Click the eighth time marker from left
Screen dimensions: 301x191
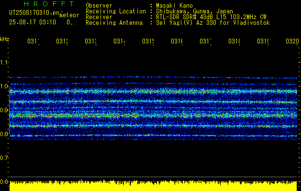tap(234, 41)
